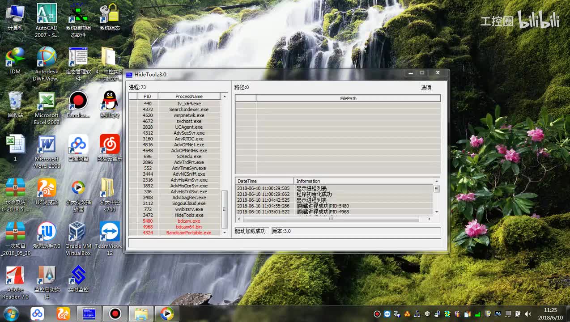
Task: Open 网易云音乐 desktop shortcut
Action: [x=110, y=148]
